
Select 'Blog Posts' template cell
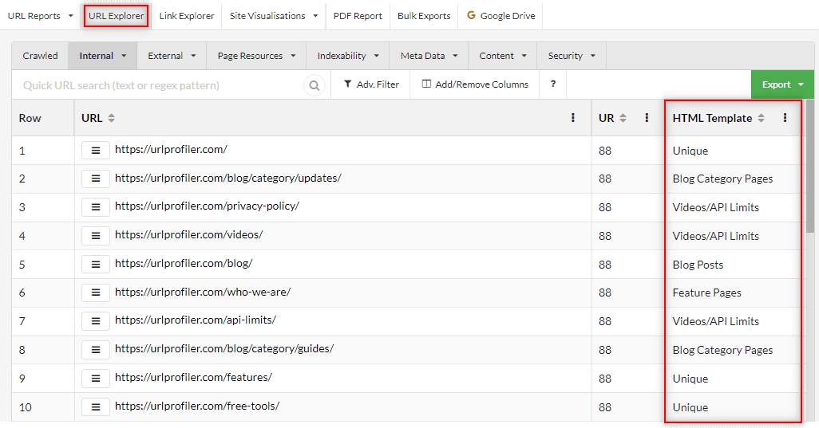coord(698,265)
